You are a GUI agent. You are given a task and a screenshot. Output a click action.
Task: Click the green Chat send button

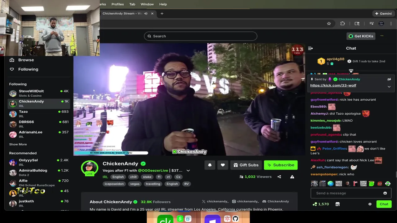384,204
